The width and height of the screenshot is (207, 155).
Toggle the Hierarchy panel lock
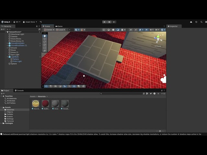[37, 26]
